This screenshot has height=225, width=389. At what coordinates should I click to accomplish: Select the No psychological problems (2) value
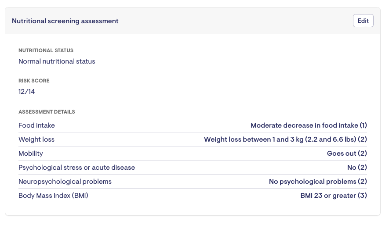tap(318, 182)
